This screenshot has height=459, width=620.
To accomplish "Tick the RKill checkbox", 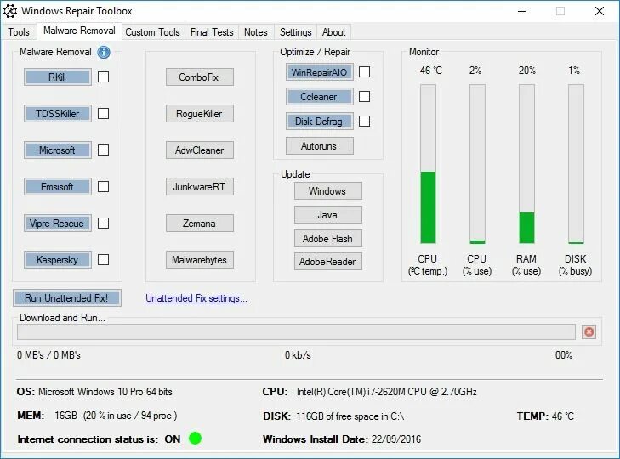I will click(103, 77).
